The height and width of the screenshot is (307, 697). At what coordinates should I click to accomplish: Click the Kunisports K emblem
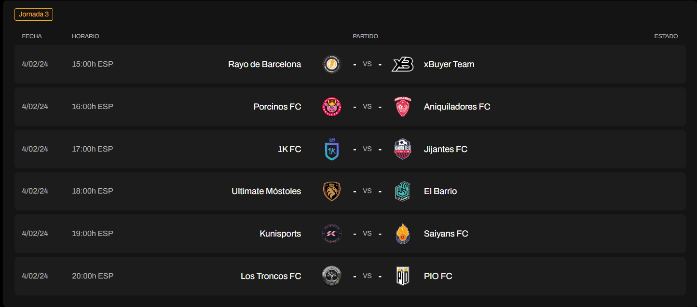pos(332,233)
